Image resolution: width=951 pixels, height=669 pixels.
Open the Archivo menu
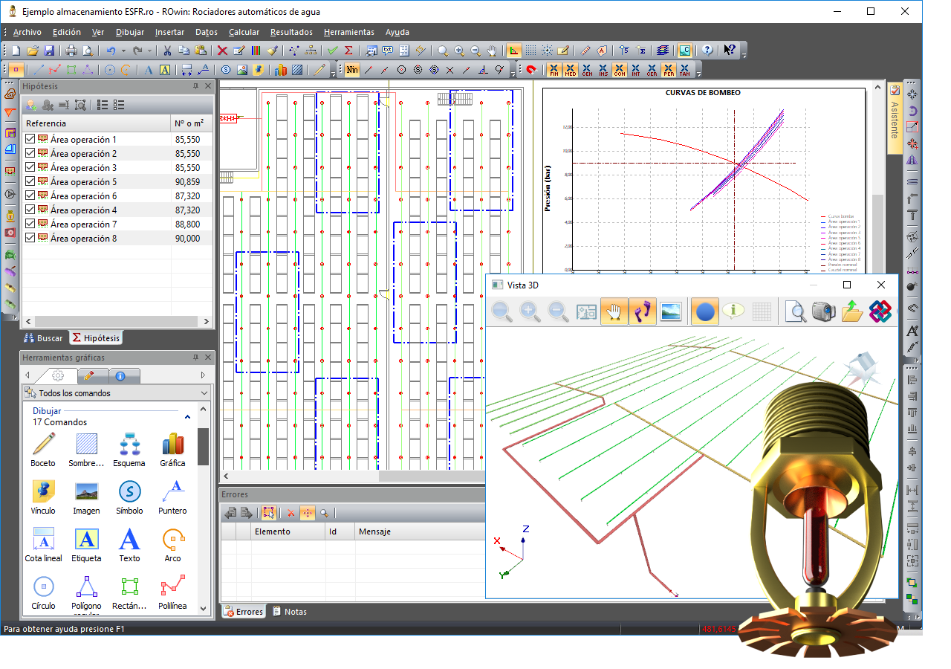click(x=27, y=32)
